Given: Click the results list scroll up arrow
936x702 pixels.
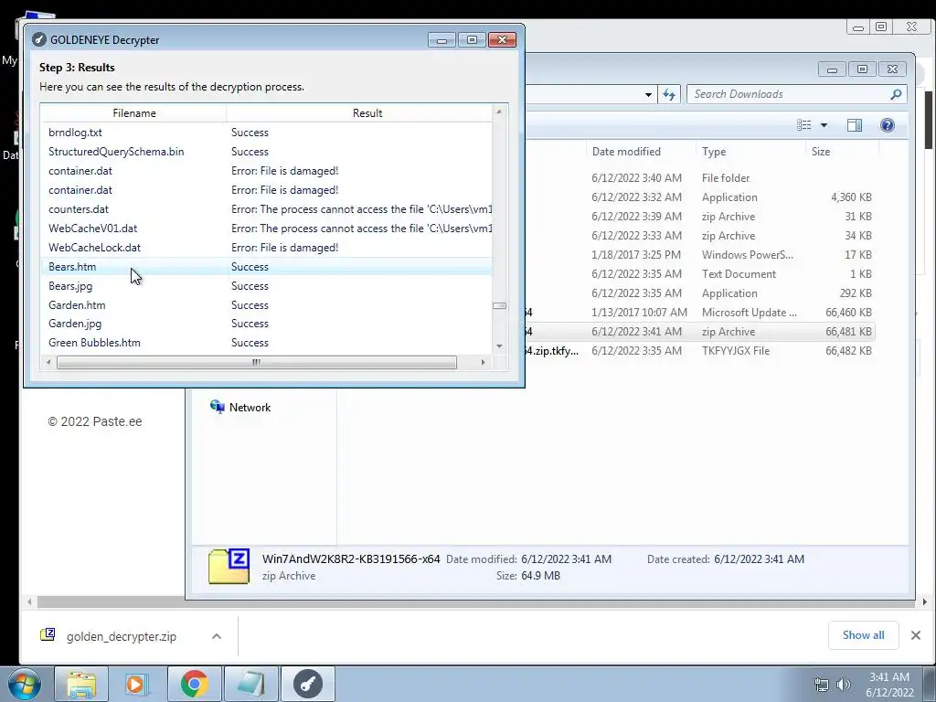Looking at the screenshot, I should point(499,112).
